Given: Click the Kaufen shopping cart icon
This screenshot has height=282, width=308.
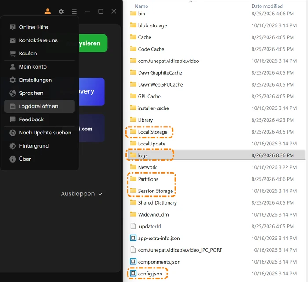Looking at the screenshot, I should (13, 54).
